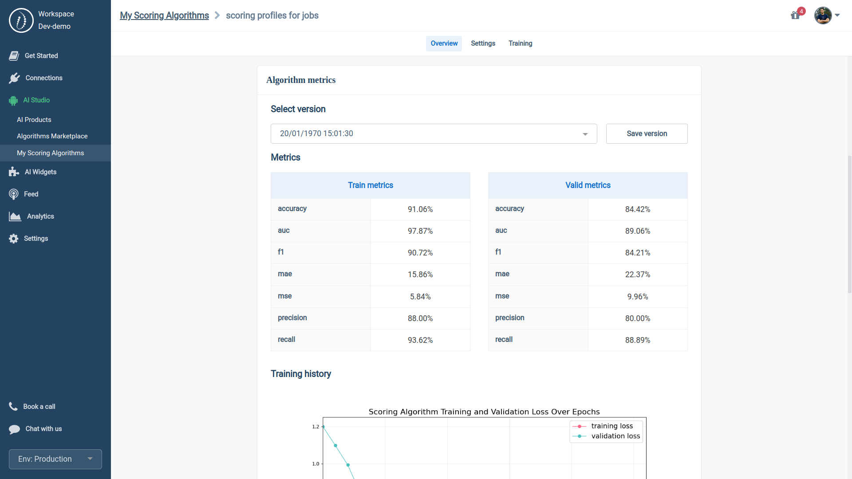The height and width of the screenshot is (479, 852).
Task: Click the Analytics chart icon
Action: (15, 216)
